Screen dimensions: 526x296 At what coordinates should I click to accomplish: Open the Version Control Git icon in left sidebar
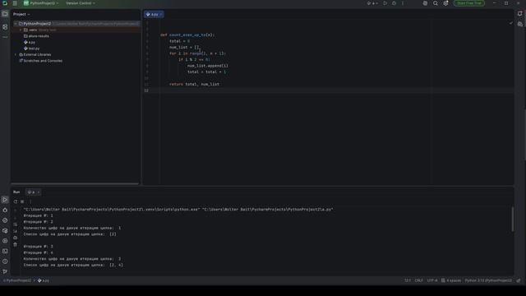pyautogui.click(x=5, y=271)
